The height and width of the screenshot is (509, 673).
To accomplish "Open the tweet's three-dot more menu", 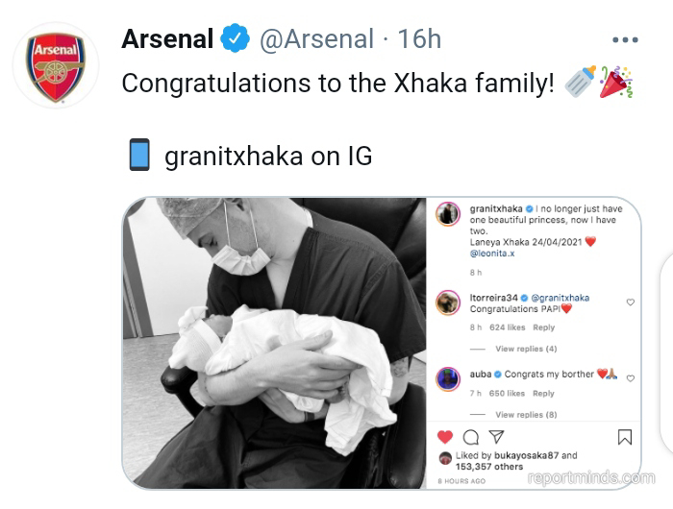I will tap(625, 40).
